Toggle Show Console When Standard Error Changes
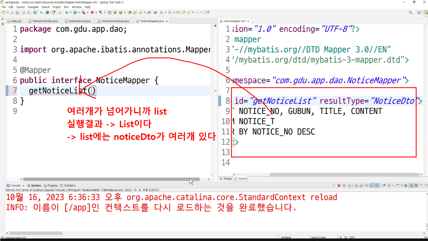The image size is (428, 241). (x=377, y=185)
